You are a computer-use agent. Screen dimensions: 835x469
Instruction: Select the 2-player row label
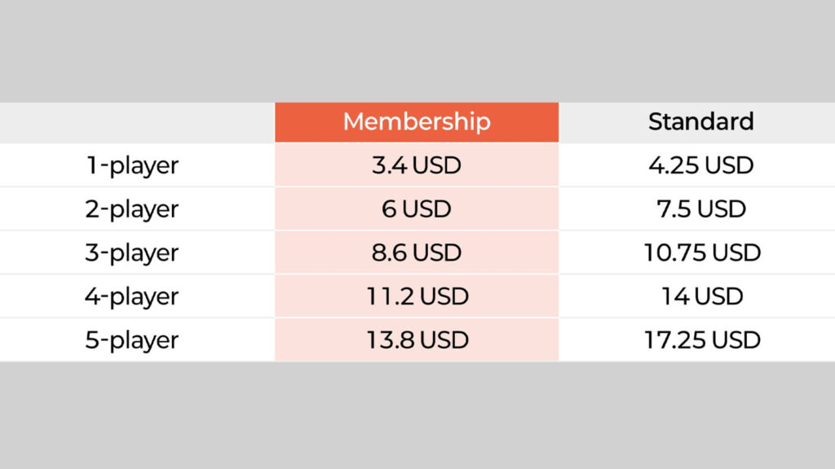[131, 209]
